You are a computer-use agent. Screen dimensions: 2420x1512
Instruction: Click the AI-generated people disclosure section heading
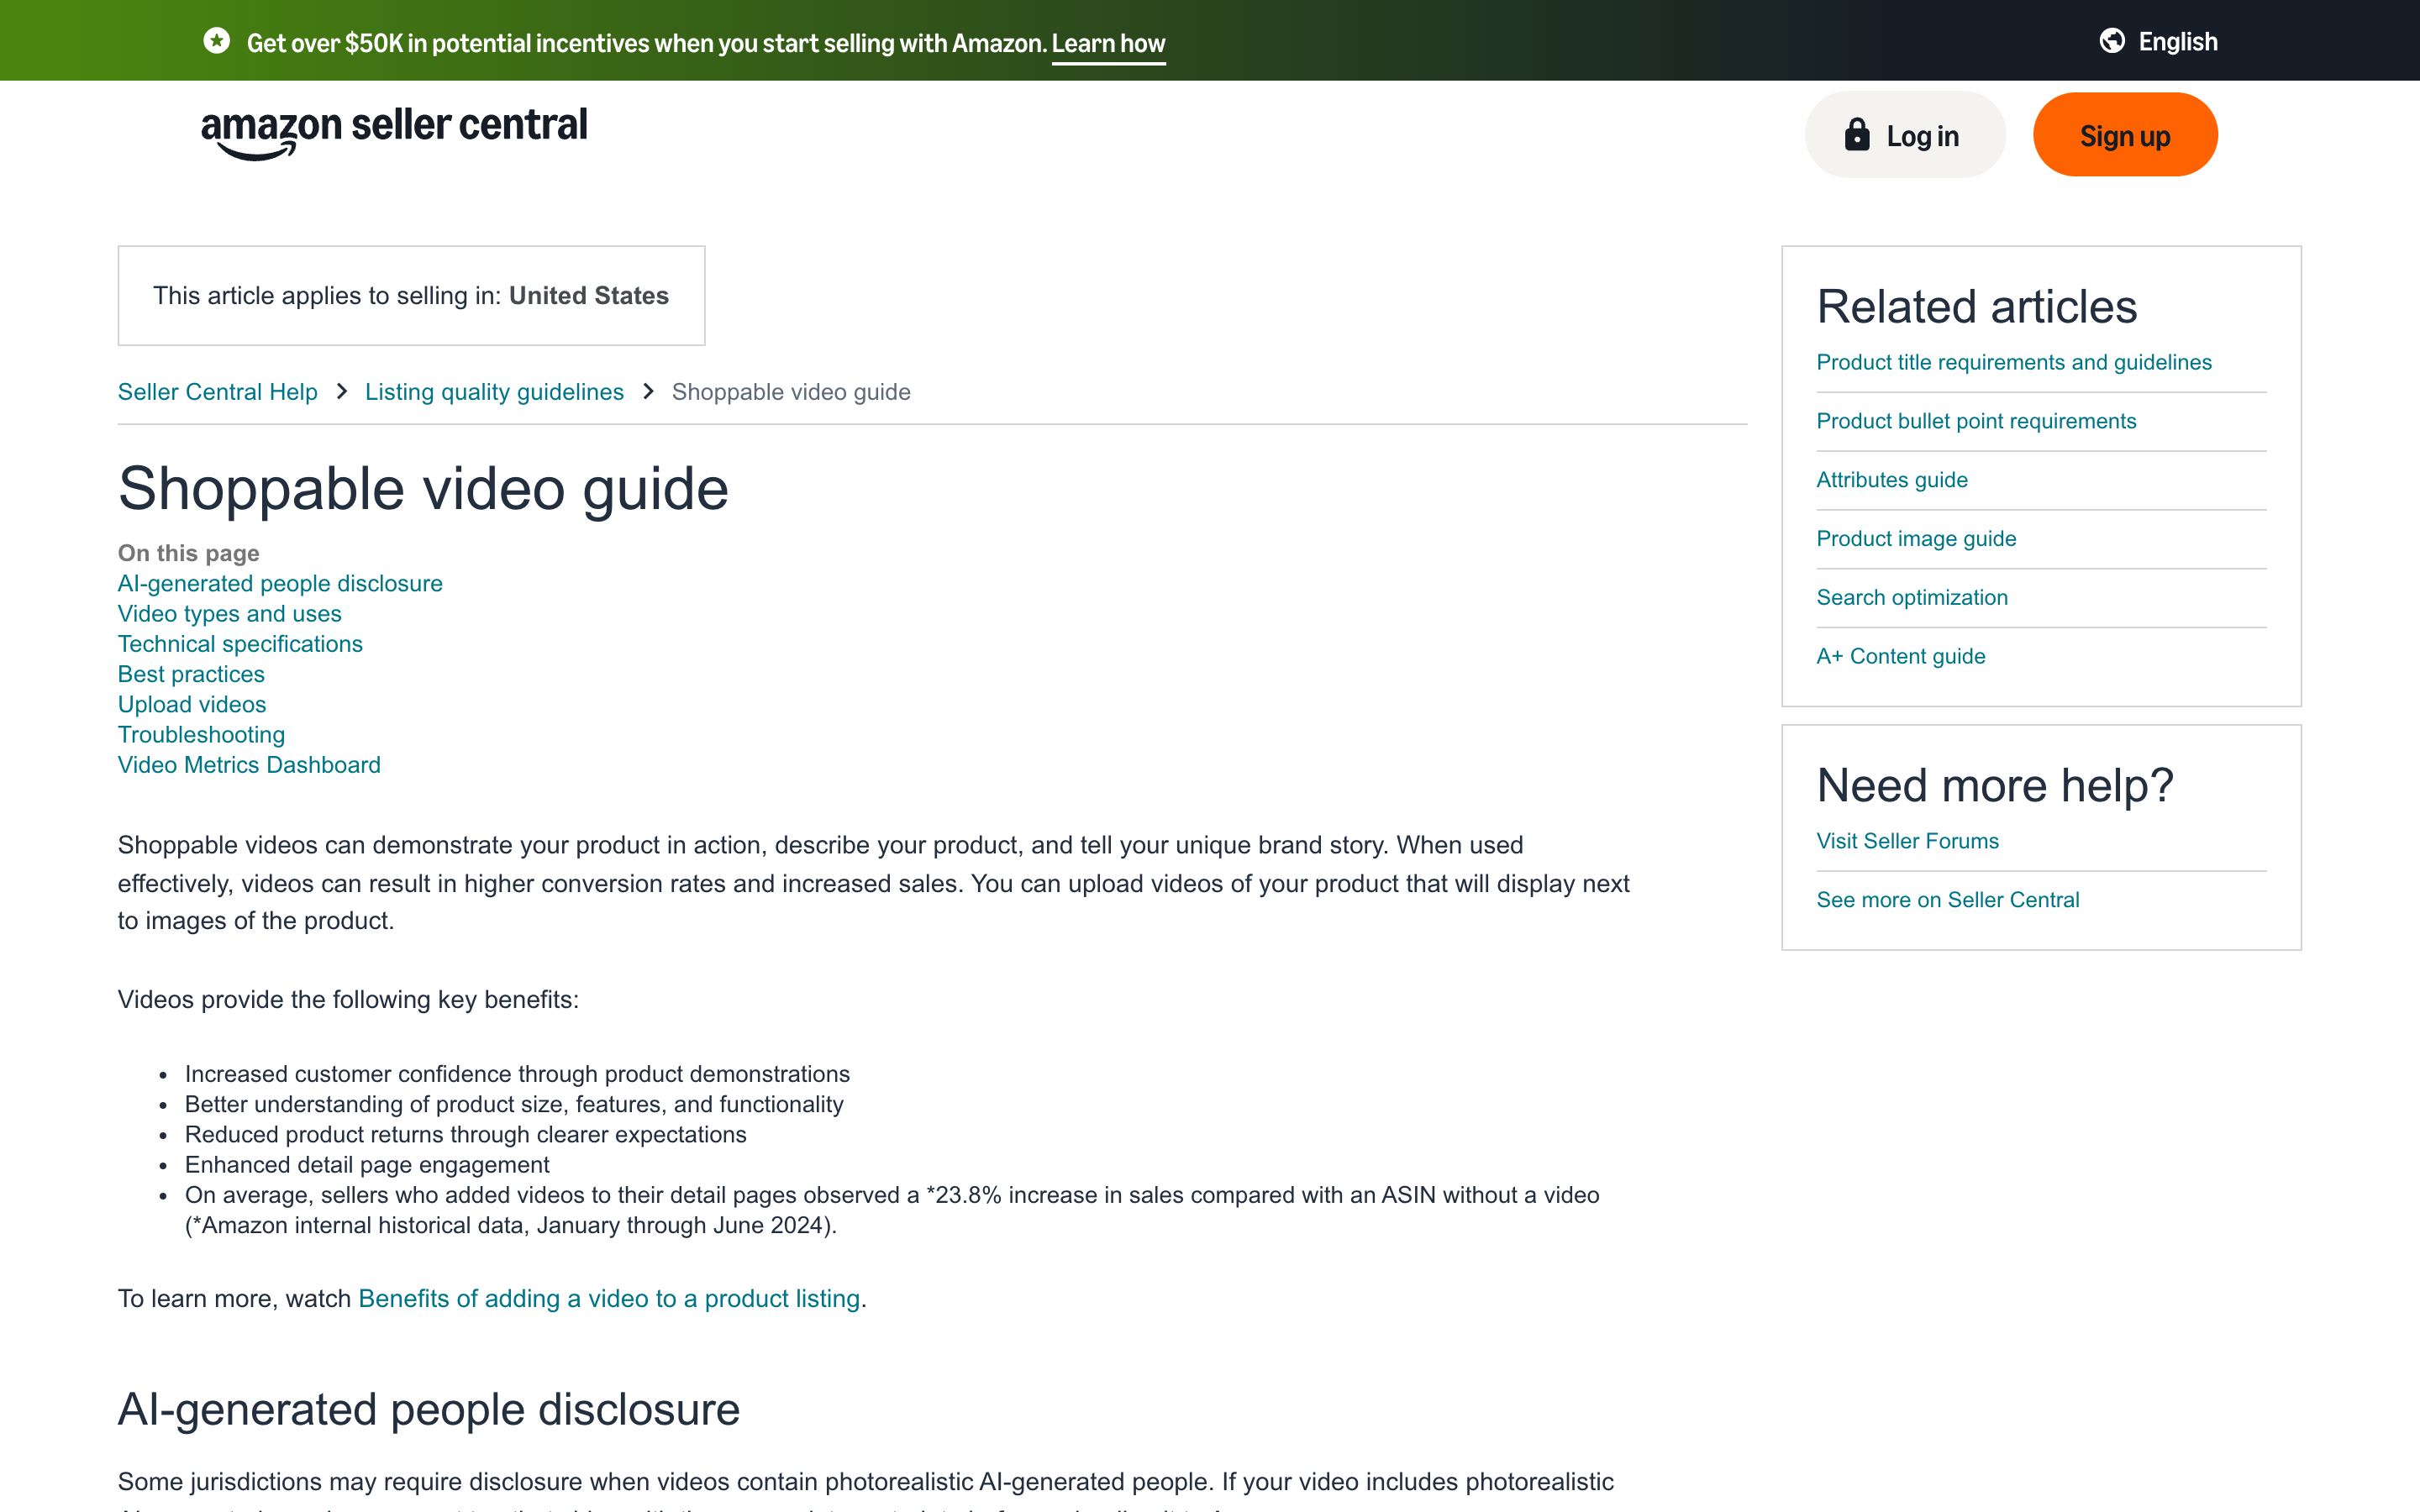(429, 1409)
